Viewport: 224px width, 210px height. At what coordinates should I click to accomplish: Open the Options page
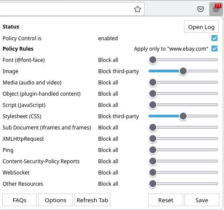click(56, 200)
